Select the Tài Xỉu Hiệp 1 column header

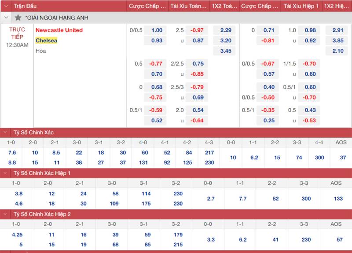coord(300,6)
